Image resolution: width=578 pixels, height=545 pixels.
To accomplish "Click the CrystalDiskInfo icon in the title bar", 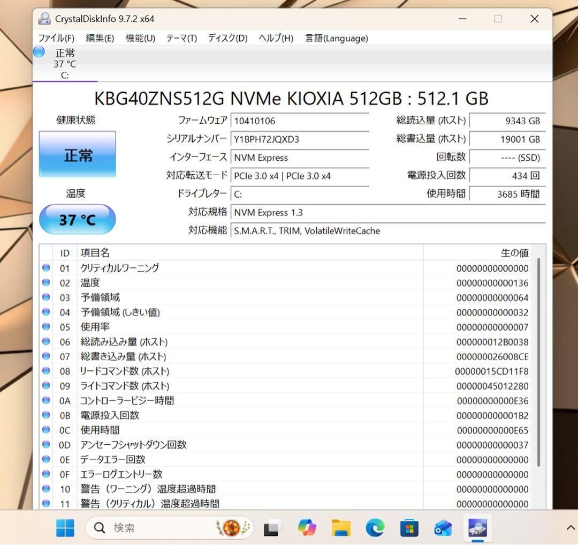I will [x=44, y=19].
